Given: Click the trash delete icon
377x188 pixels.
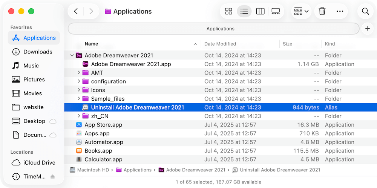Looking at the screenshot, I should (322, 11).
